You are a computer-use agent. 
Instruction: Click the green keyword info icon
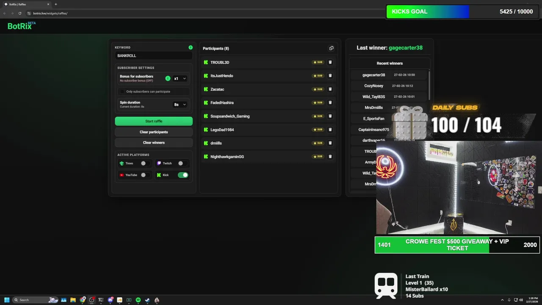click(191, 47)
